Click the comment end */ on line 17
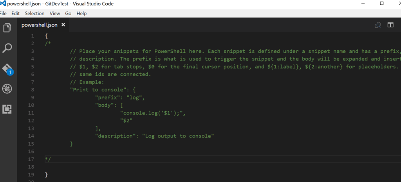401x182 pixels. click(x=48, y=159)
